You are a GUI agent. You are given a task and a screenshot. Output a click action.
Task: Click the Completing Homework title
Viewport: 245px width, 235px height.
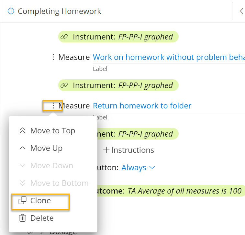pyautogui.click(x=60, y=11)
